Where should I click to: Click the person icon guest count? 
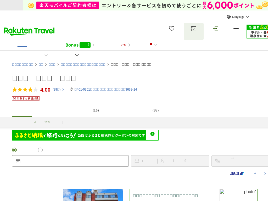point(162,161)
